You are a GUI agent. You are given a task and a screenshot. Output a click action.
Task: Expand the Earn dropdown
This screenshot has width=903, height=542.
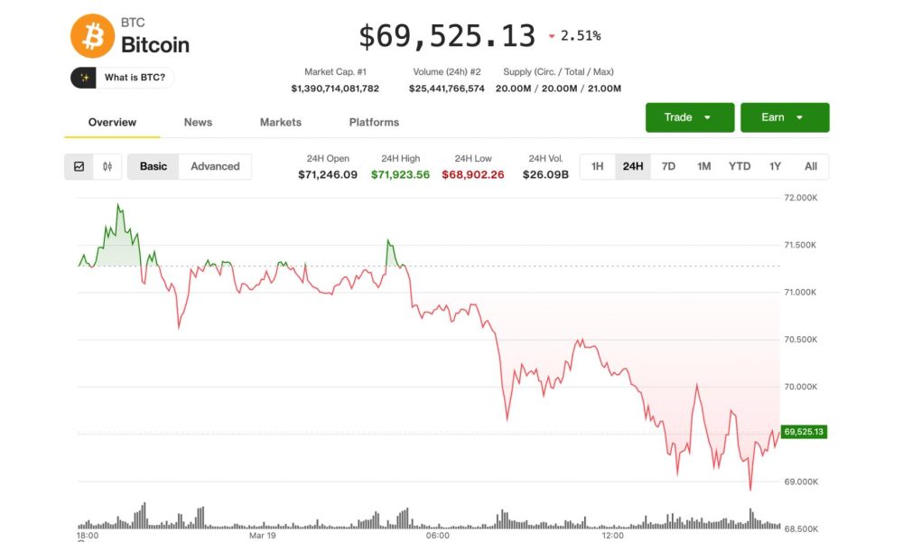coord(785,117)
